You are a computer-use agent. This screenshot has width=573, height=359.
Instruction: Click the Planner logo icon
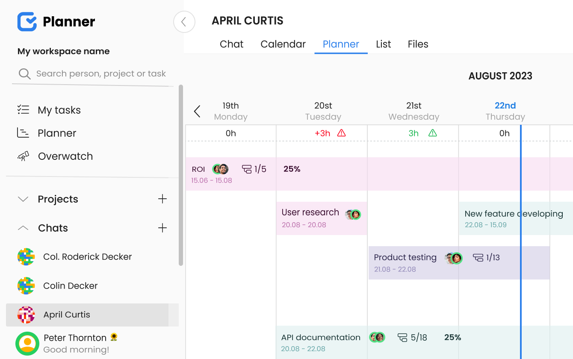[27, 21]
